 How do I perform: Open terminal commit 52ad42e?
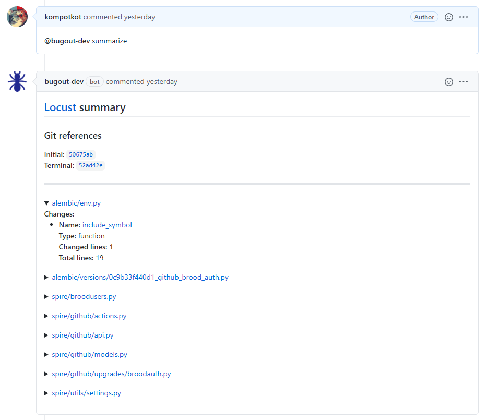click(x=90, y=165)
